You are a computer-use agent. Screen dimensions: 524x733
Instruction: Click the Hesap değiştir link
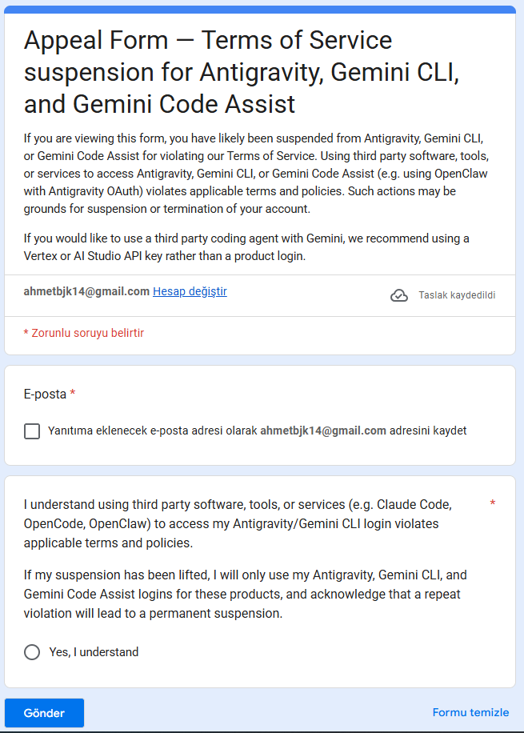coord(190,291)
